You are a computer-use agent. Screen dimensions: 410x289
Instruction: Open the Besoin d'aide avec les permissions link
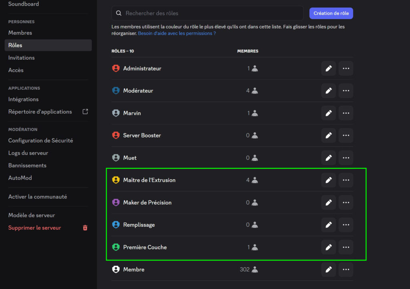tap(177, 34)
